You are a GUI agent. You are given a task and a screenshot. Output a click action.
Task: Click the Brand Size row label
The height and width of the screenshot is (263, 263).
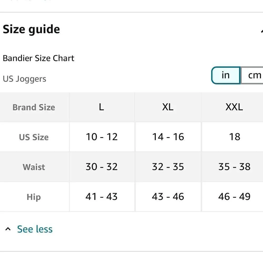point(34,107)
